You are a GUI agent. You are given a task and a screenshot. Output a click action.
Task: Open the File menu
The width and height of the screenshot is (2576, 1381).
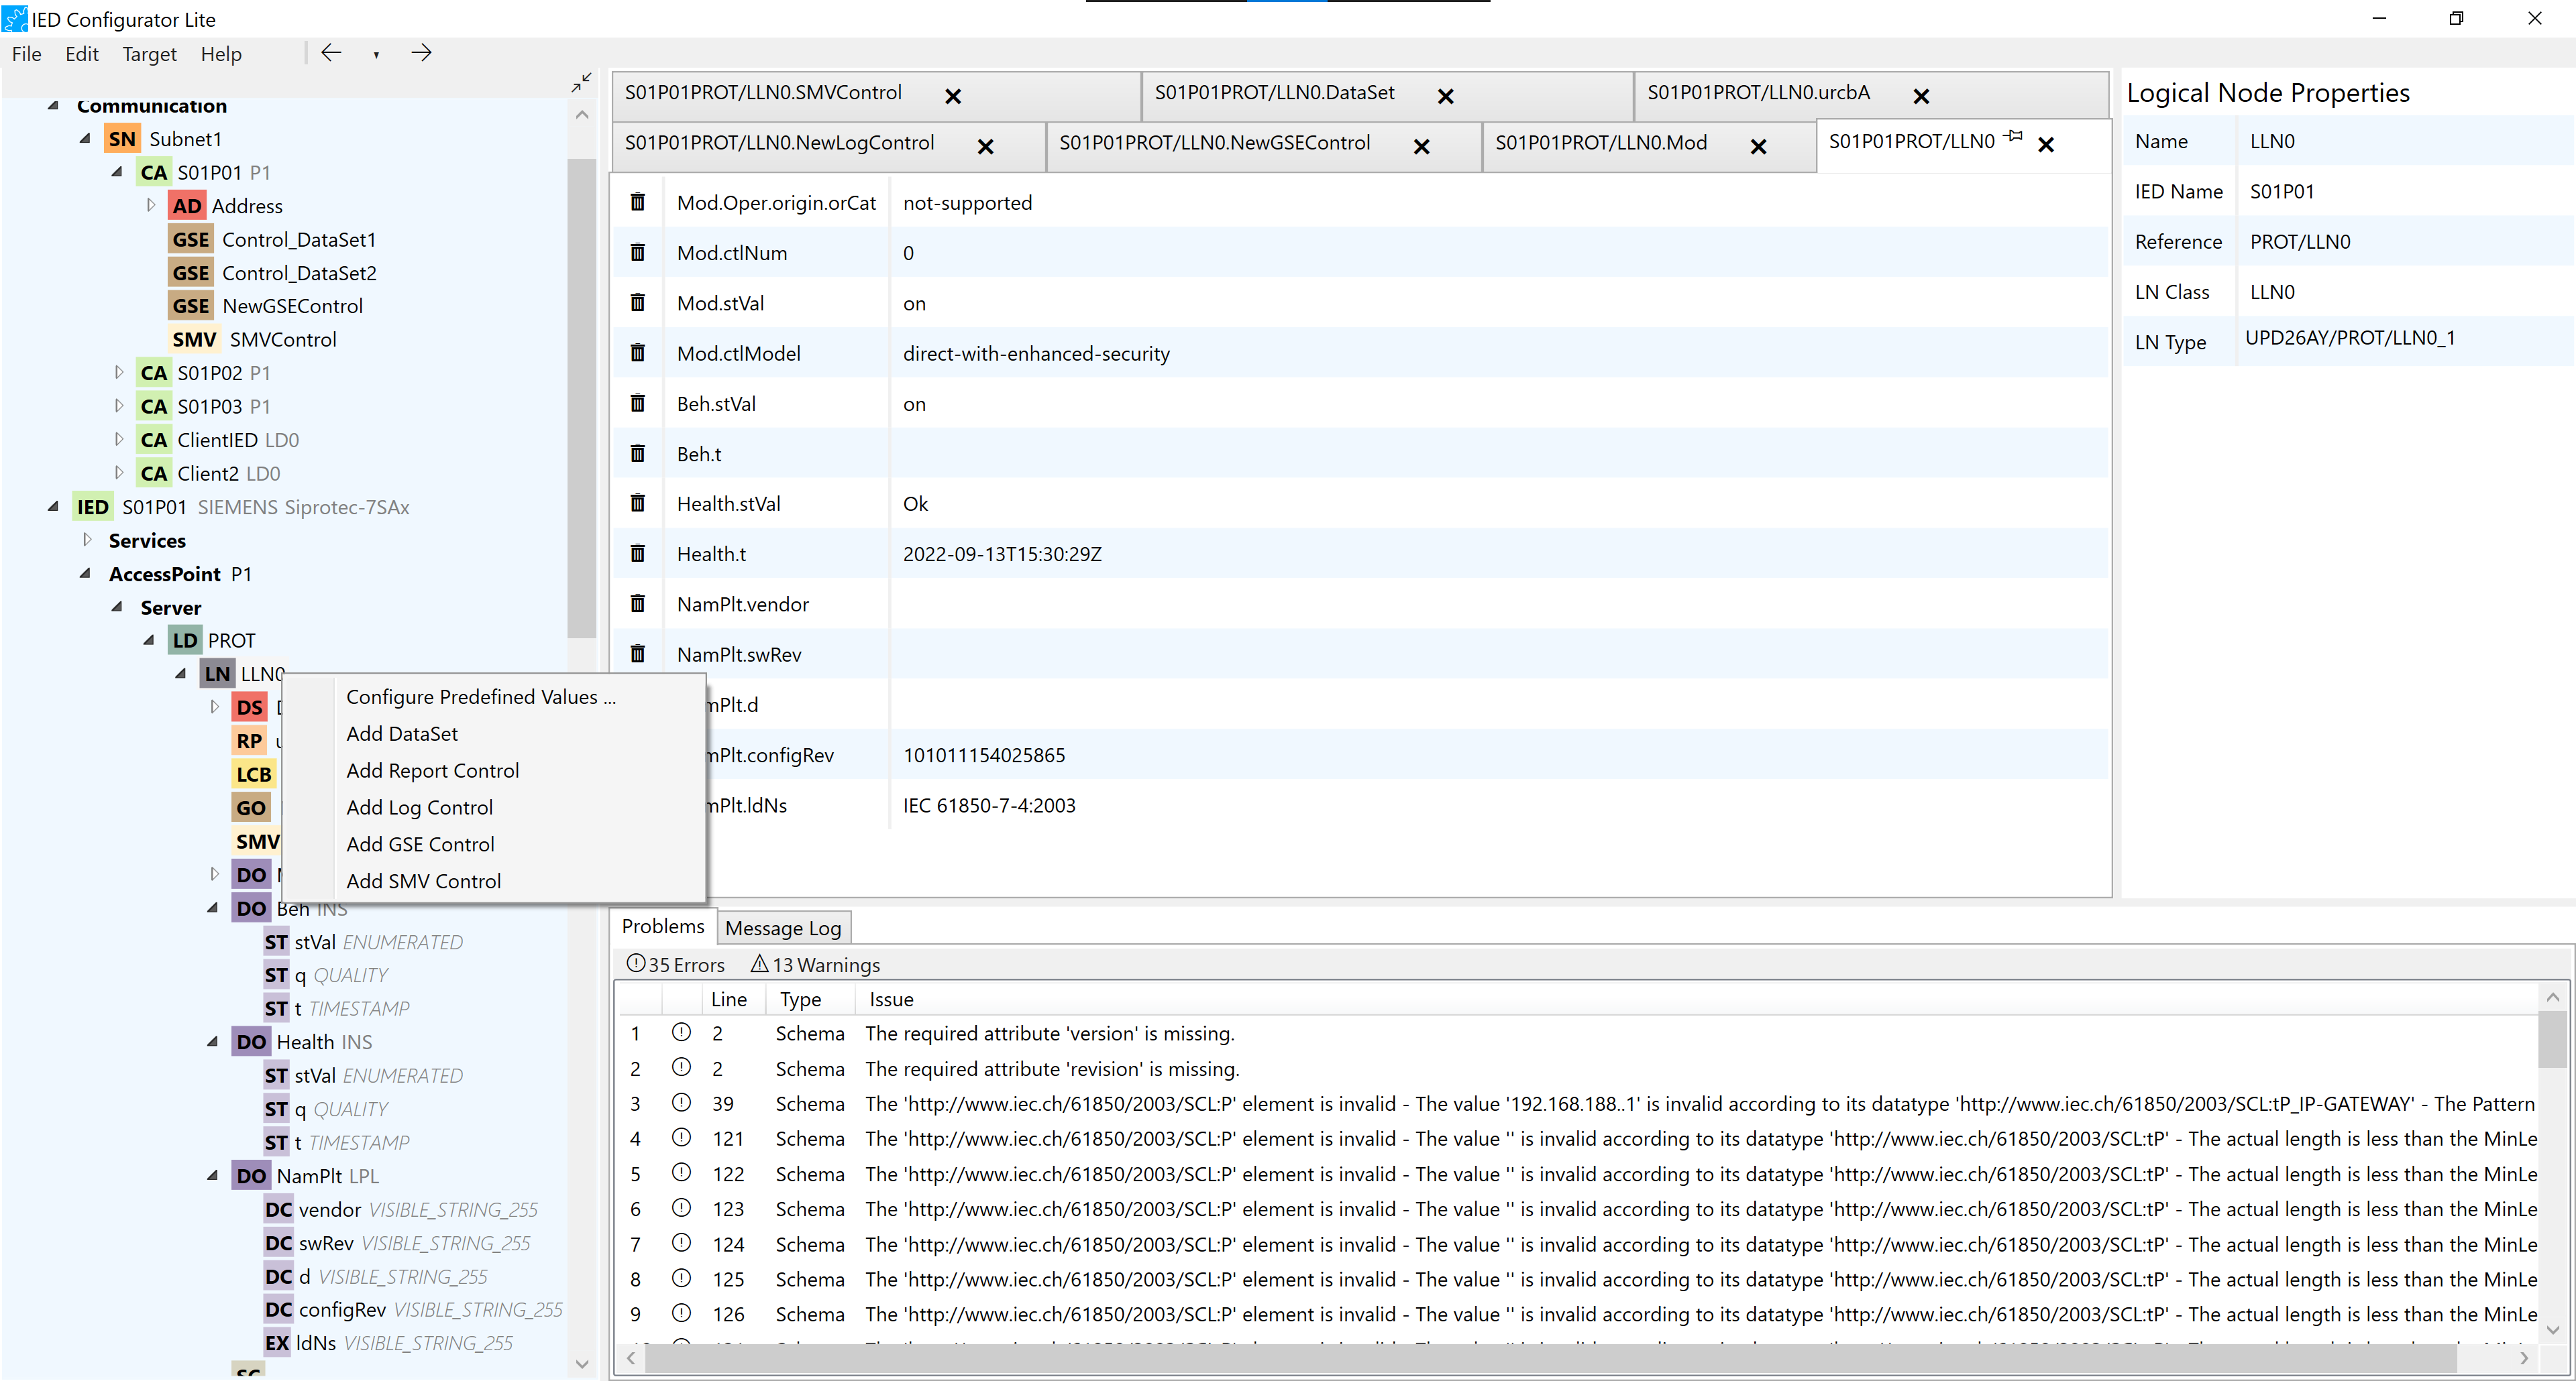26,54
